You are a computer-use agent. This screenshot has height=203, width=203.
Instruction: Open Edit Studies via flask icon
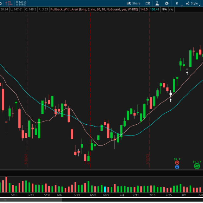tap(157, 3)
